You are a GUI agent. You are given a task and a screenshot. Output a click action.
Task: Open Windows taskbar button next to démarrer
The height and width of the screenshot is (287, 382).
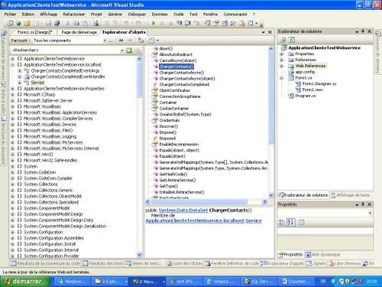click(73, 282)
